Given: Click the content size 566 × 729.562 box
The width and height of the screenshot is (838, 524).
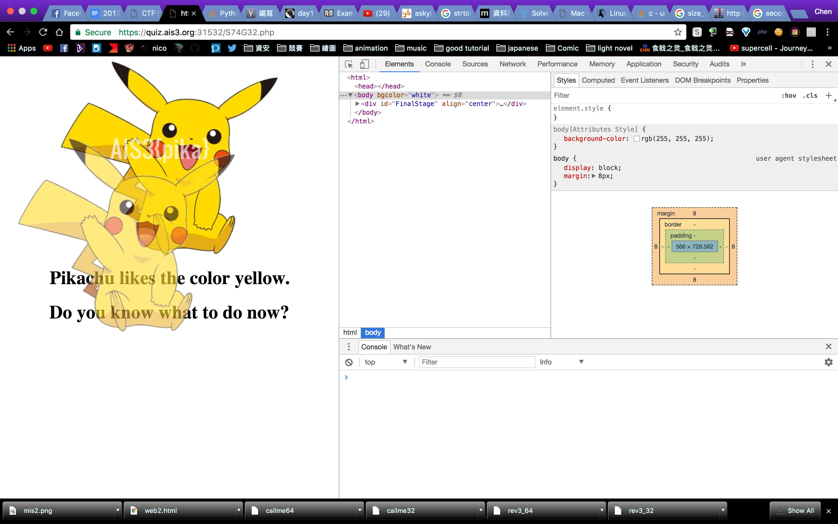Looking at the screenshot, I should [694, 247].
